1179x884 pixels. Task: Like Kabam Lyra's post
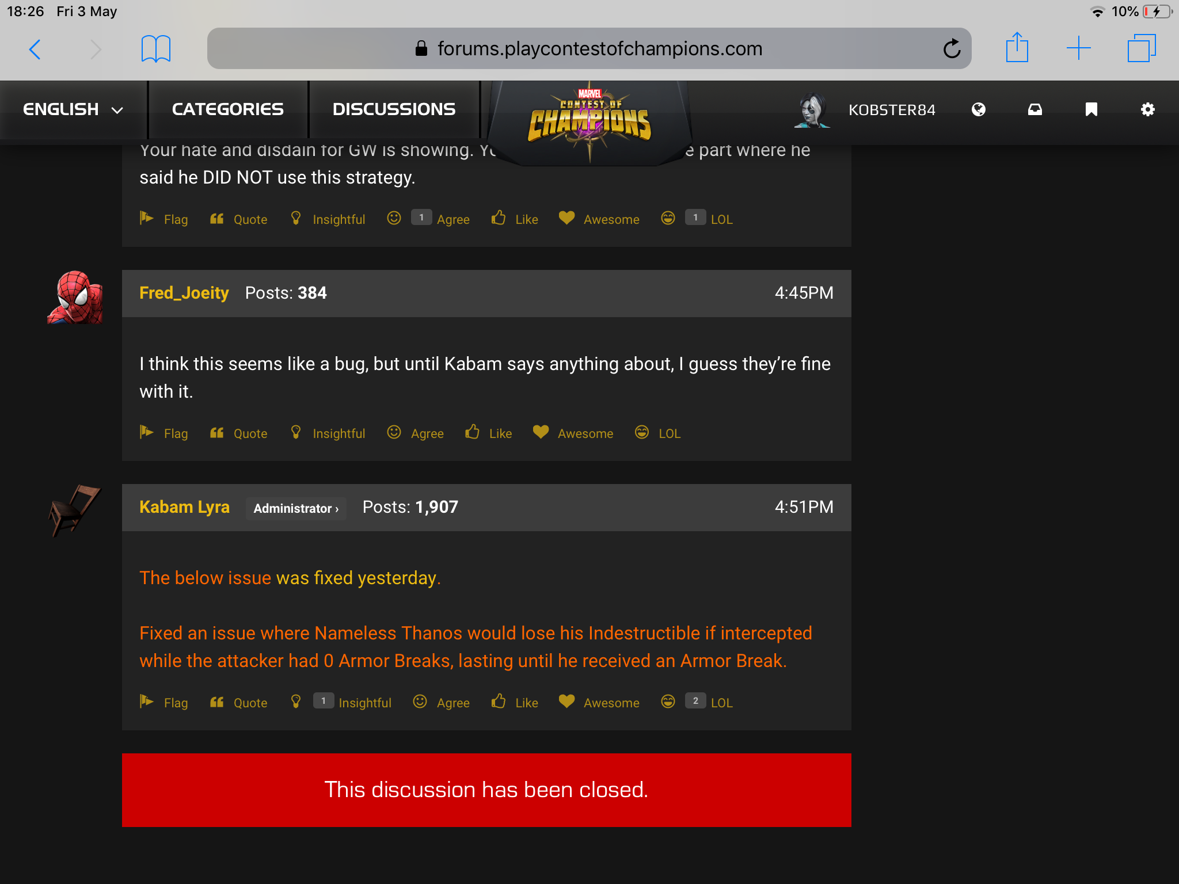pyautogui.click(x=515, y=702)
